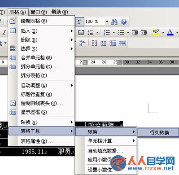Expand the 插入(I) submenu

click(41, 31)
